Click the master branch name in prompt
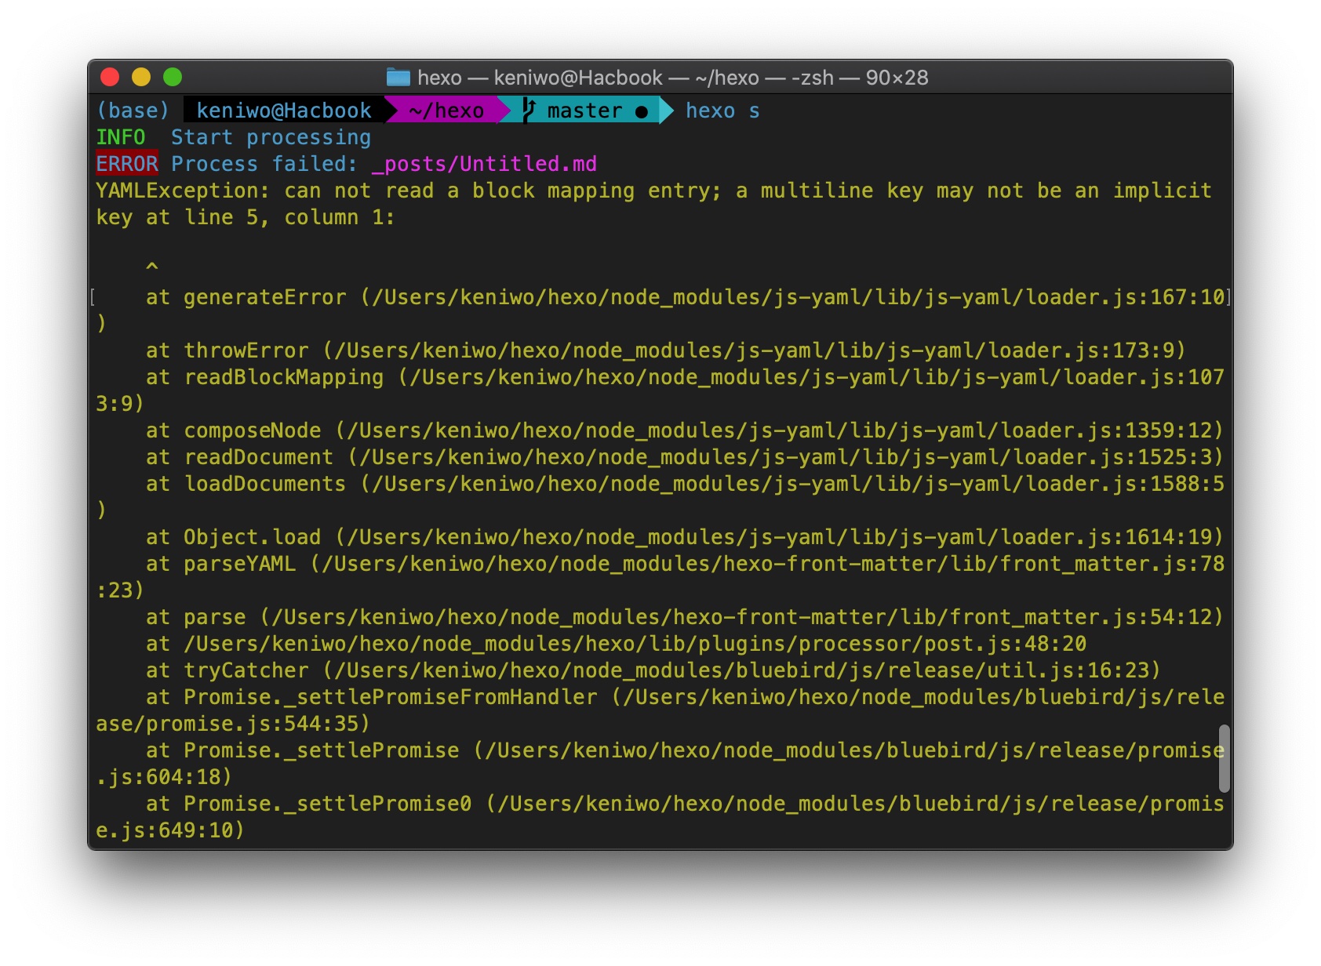1321x966 pixels. point(584,111)
